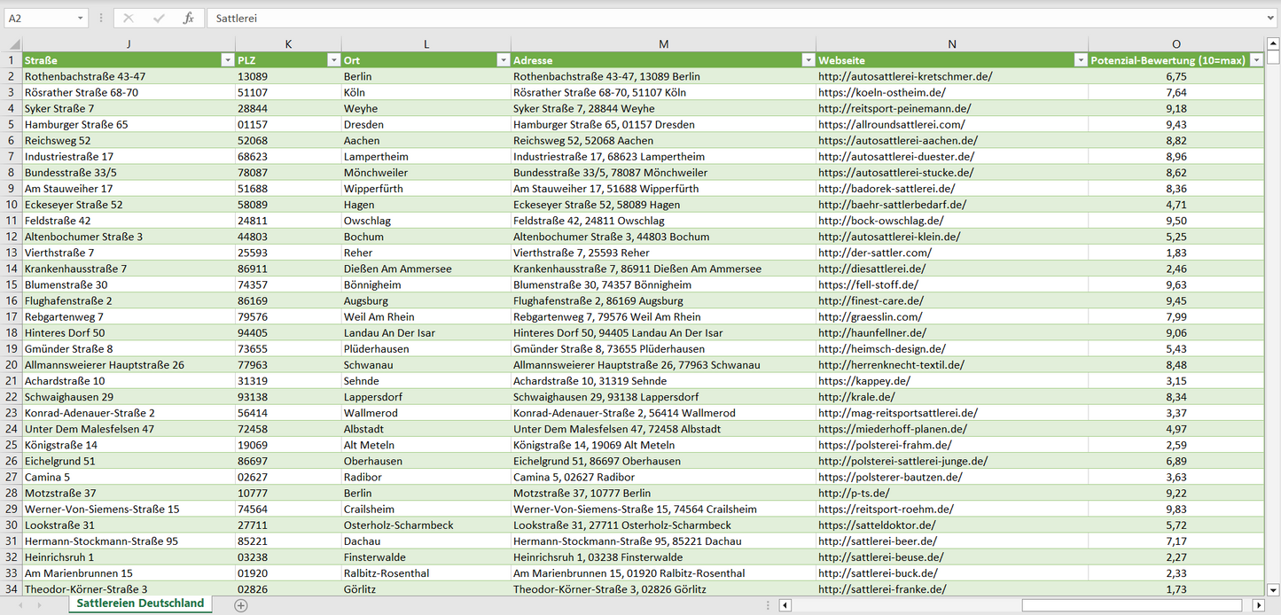Click the horizontal scrollbar left arrow
The height and width of the screenshot is (615, 1281).
(785, 605)
